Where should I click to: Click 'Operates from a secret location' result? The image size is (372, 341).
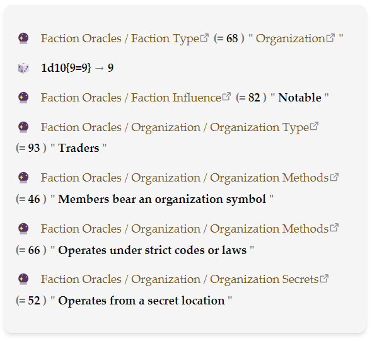click(141, 301)
